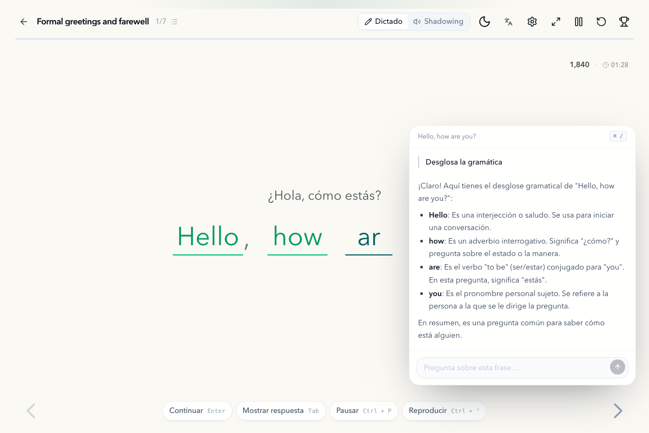Click the bold 'are' bullet in the explanation
This screenshot has width=649, height=433.
[434, 267]
